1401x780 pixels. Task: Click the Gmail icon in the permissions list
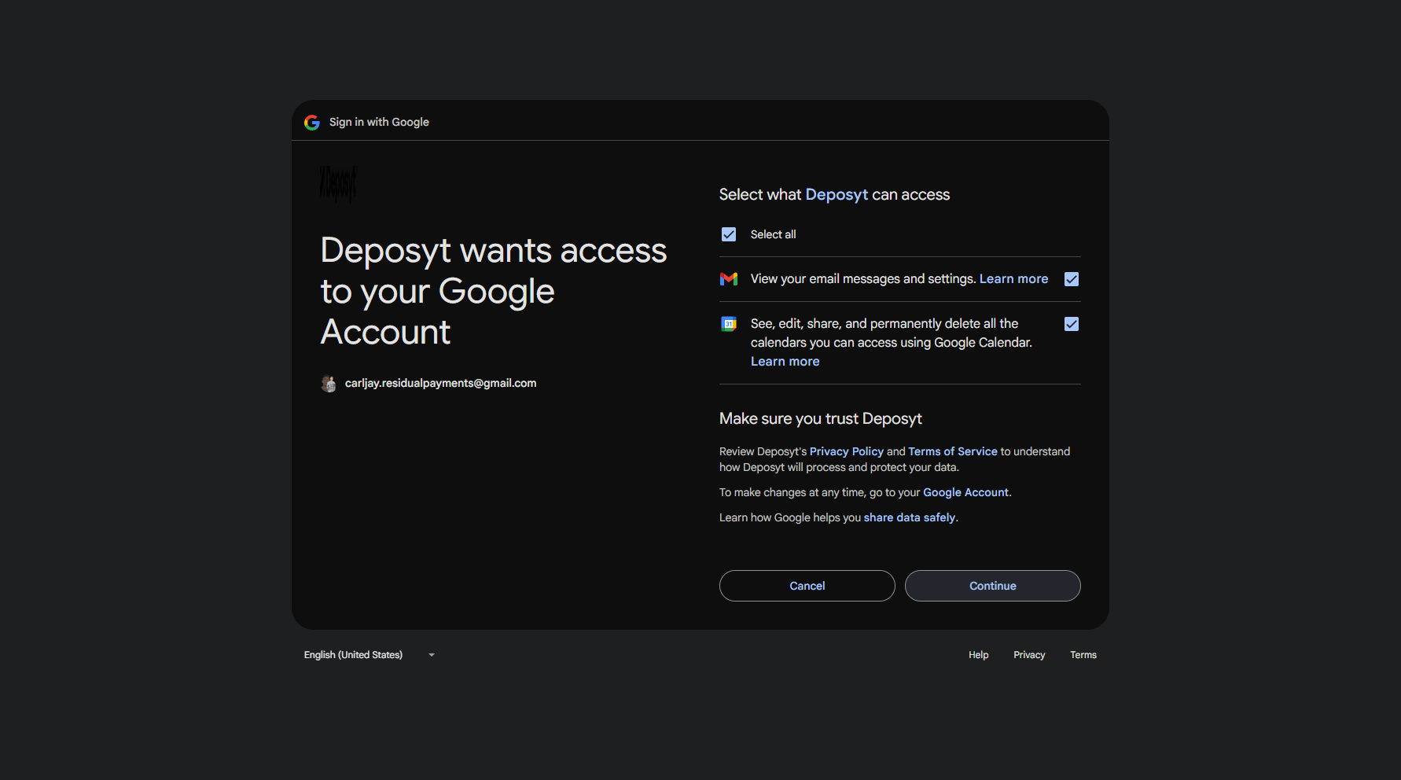729,279
